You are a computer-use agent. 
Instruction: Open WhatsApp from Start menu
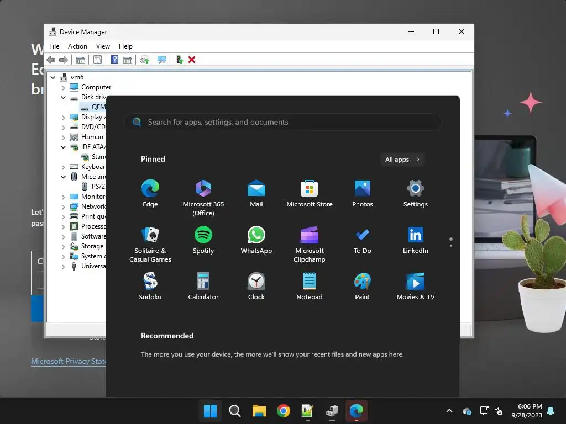click(x=256, y=240)
